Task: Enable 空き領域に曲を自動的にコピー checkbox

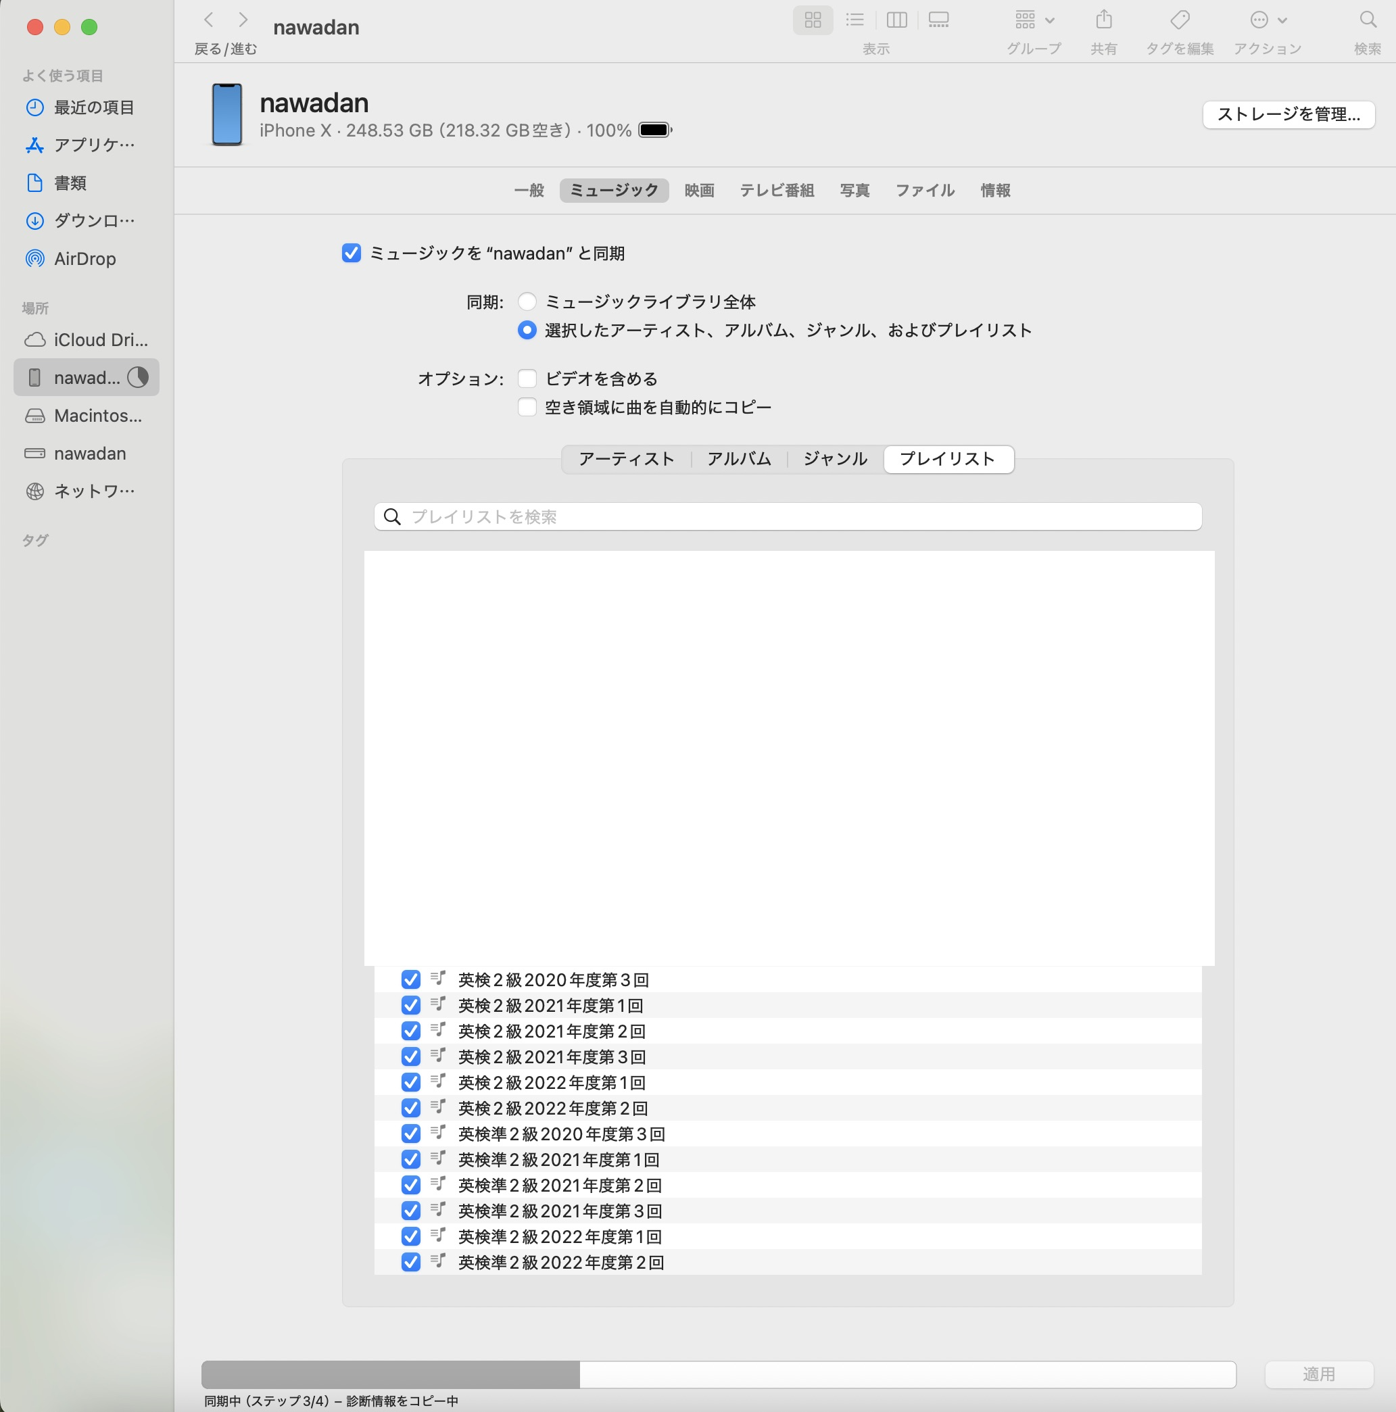Action: [527, 407]
